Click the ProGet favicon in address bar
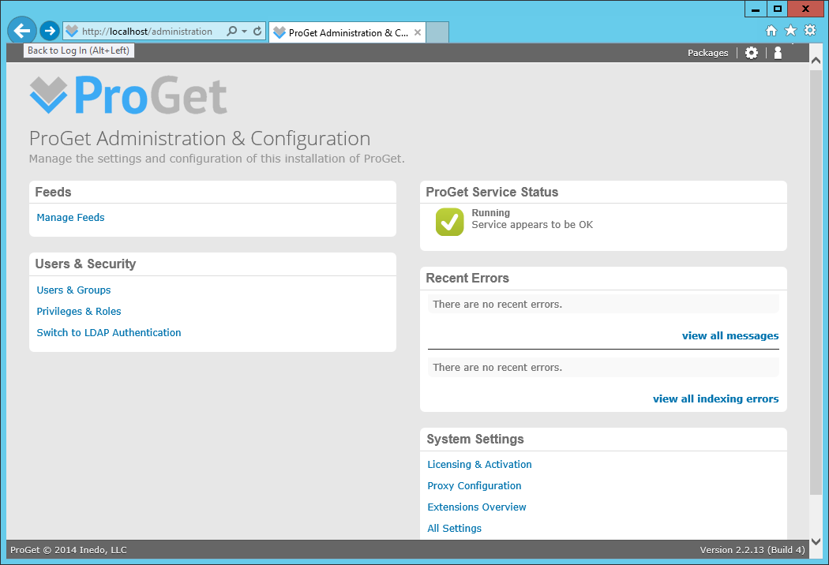Image resolution: width=829 pixels, height=565 pixels. click(x=72, y=32)
